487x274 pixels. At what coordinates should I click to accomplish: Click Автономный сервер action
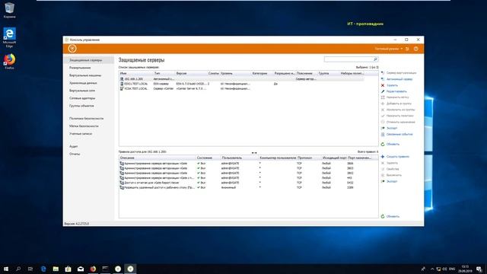coord(397,79)
